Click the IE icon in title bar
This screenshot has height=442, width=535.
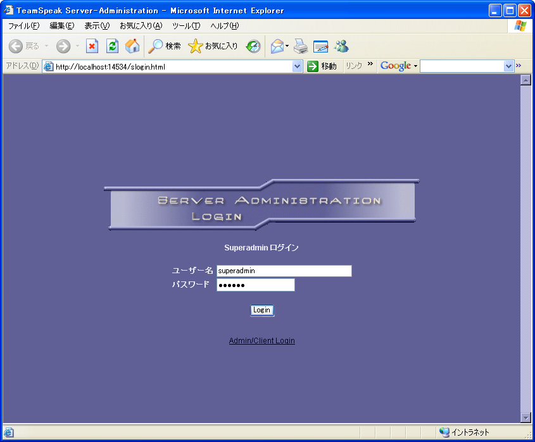pyautogui.click(x=8, y=10)
